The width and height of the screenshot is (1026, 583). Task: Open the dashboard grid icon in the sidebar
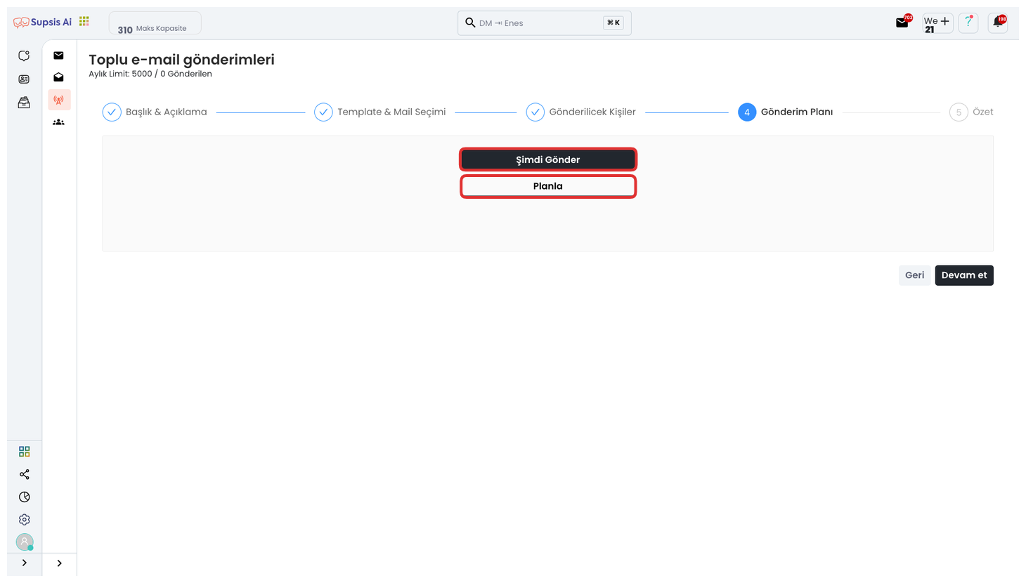click(x=25, y=451)
